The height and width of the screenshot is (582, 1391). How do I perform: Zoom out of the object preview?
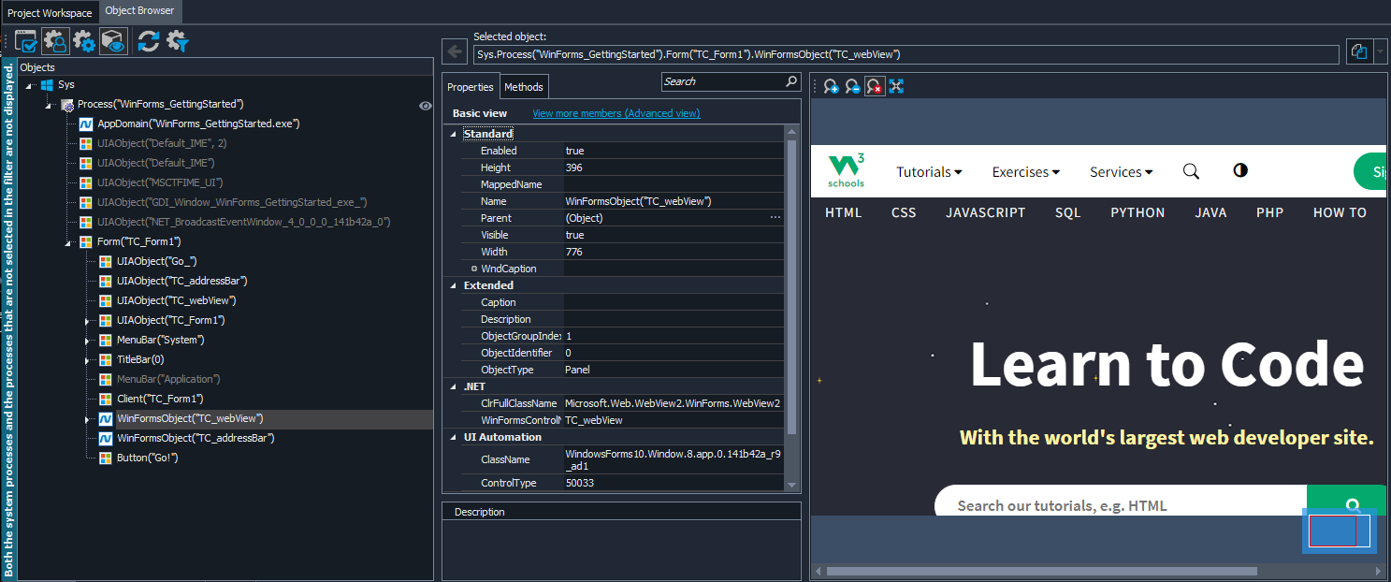tap(852, 86)
